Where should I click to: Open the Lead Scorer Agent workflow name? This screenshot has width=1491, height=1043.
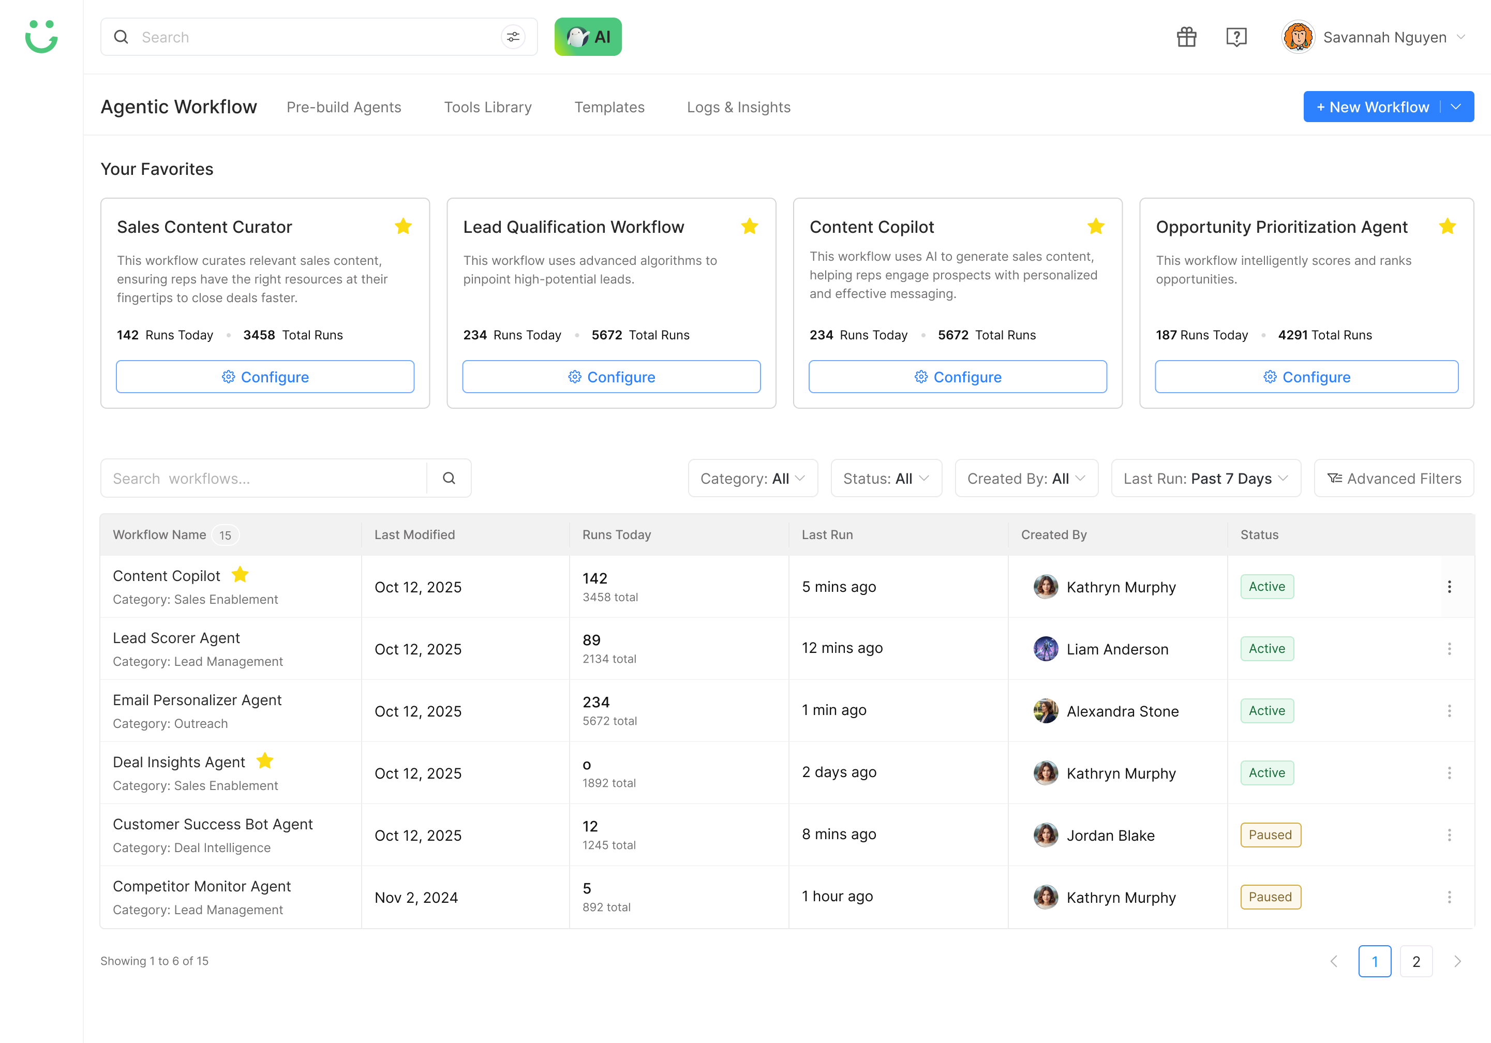pyautogui.click(x=176, y=638)
